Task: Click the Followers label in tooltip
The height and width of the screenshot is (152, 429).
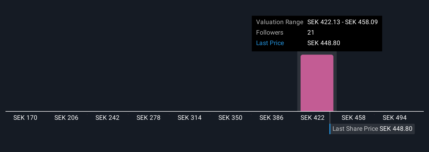Action: (x=270, y=32)
